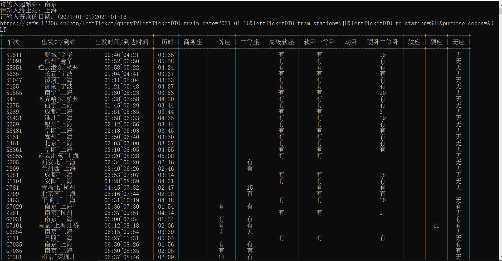This screenshot has height=261, width=502.
Task: Click the duration '04:55' of K8361
Action: coord(166,150)
